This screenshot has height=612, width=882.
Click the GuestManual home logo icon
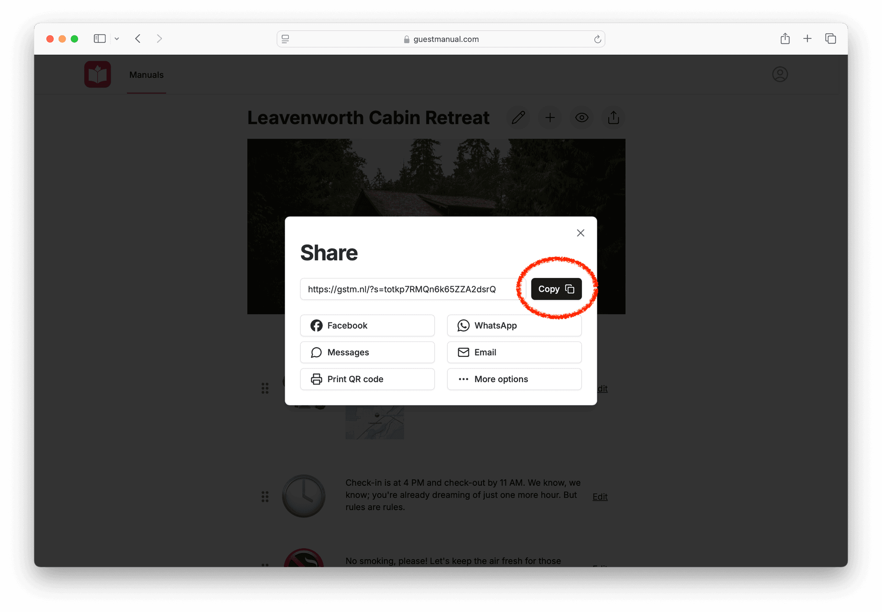(98, 75)
